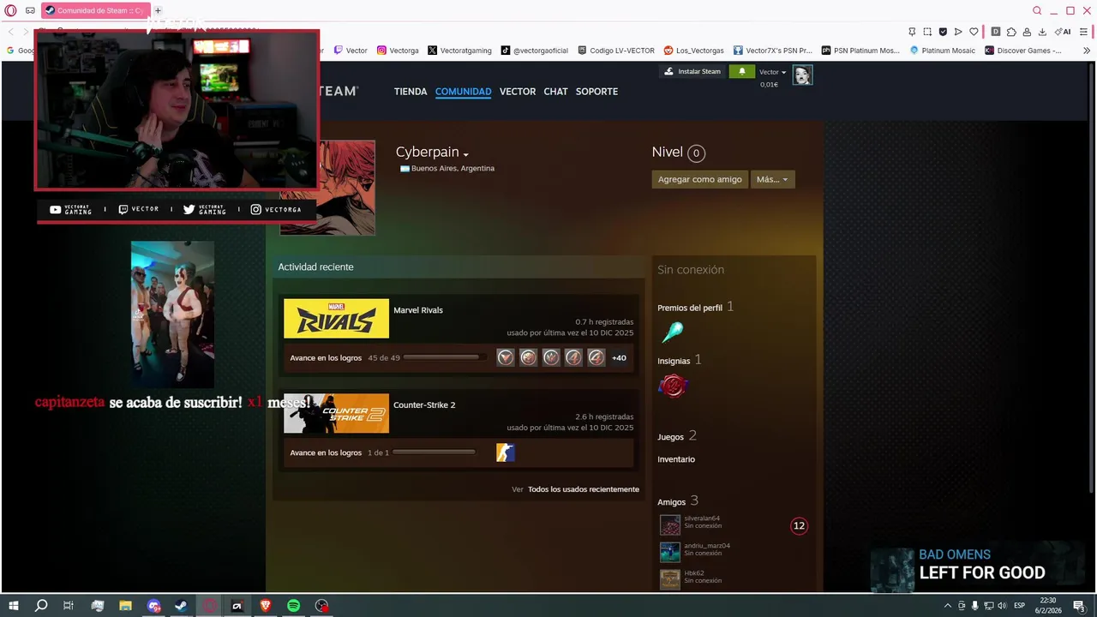Open the TIENDA menu
Screen dimensions: 1097x617
click(x=411, y=92)
